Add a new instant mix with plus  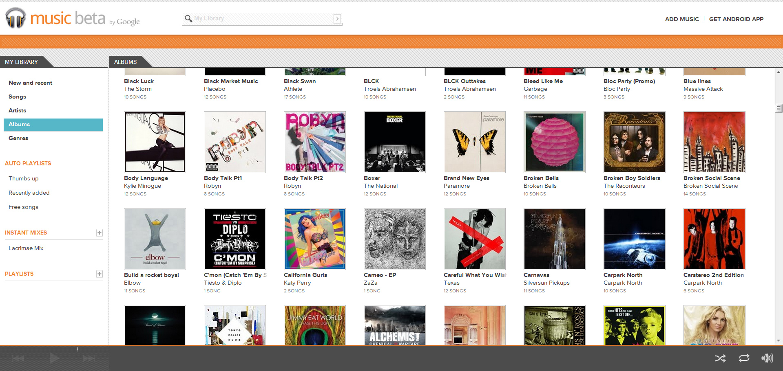[x=99, y=233]
